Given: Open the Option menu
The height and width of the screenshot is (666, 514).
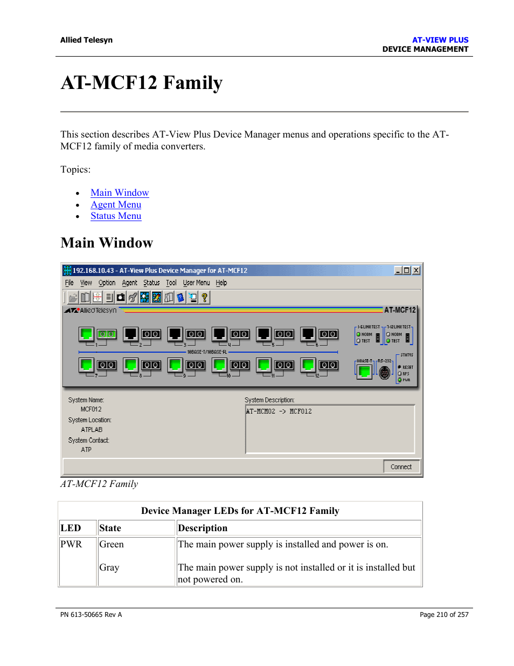Looking at the screenshot, I should point(107,283).
